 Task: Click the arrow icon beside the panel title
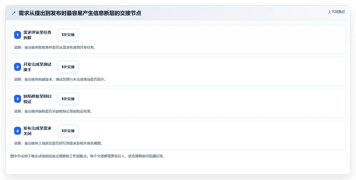coord(14,13)
